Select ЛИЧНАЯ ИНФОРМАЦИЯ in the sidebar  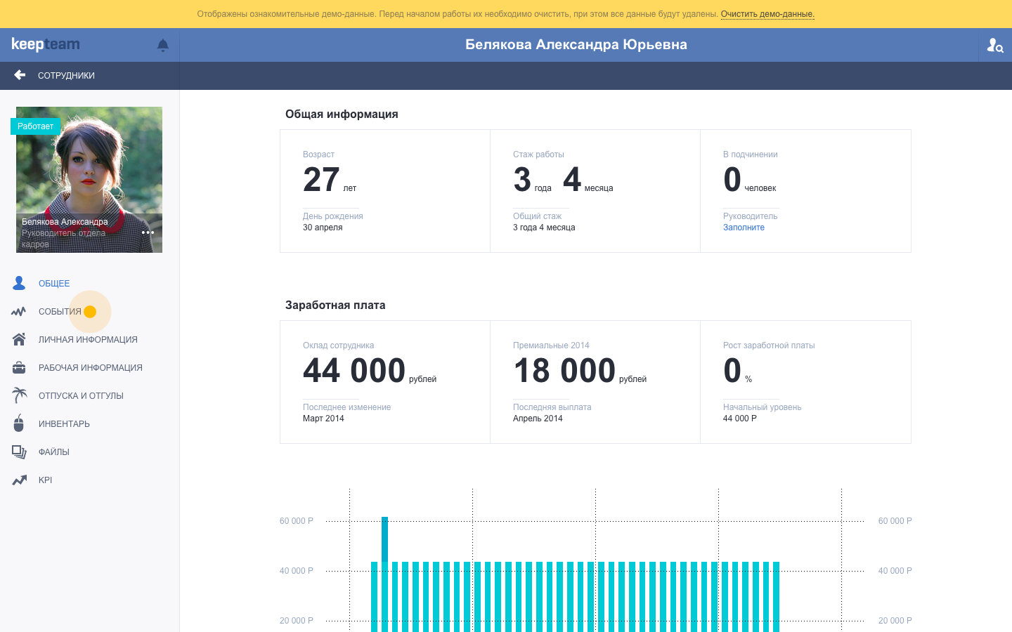(88, 340)
